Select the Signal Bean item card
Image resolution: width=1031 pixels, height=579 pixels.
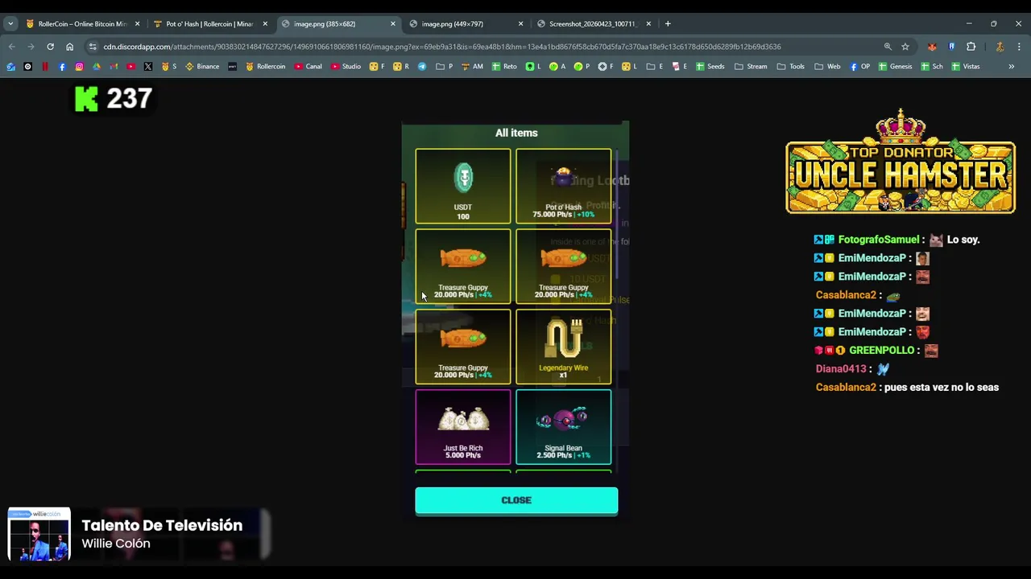point(563,427)
